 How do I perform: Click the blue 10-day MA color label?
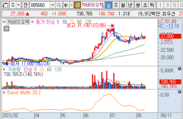click(64, 22)
